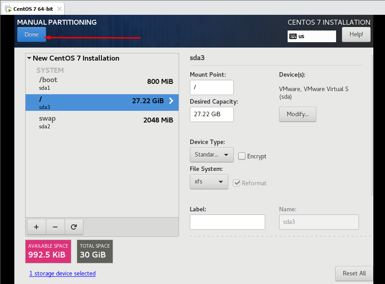Image resolution: width=385 pixels, height=284 pixels.
Task: Click the Label text field
Action: pyautogui.click(x=227, y=222)
